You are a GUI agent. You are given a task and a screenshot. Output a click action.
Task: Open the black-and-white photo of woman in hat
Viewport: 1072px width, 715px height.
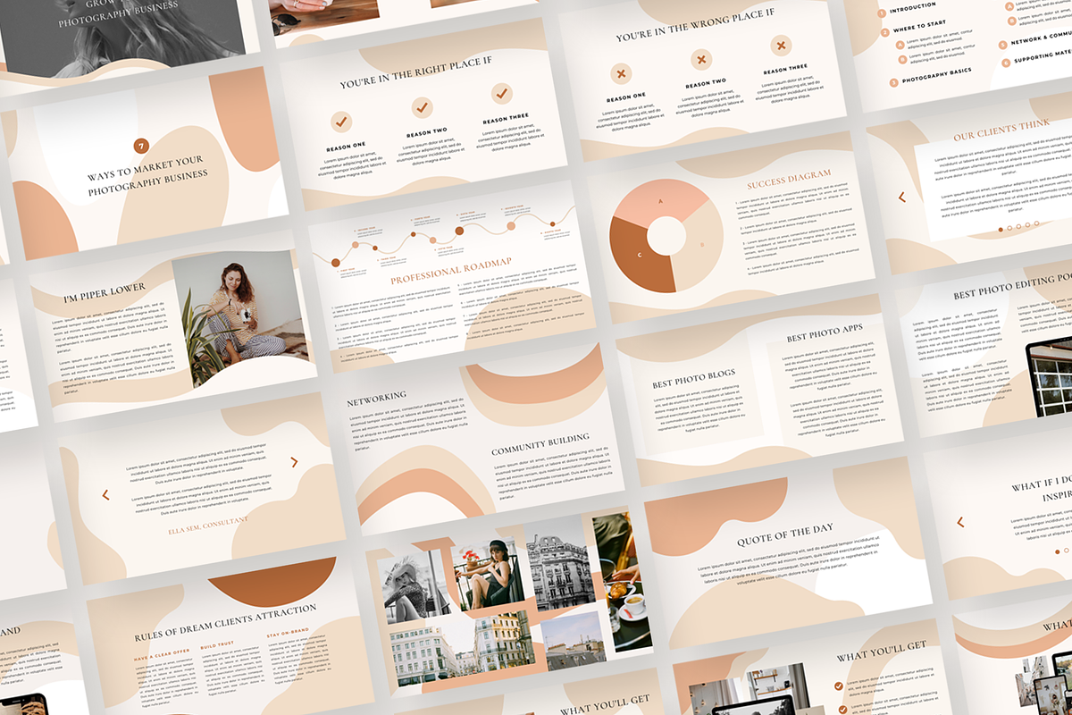tap(413, 586)
